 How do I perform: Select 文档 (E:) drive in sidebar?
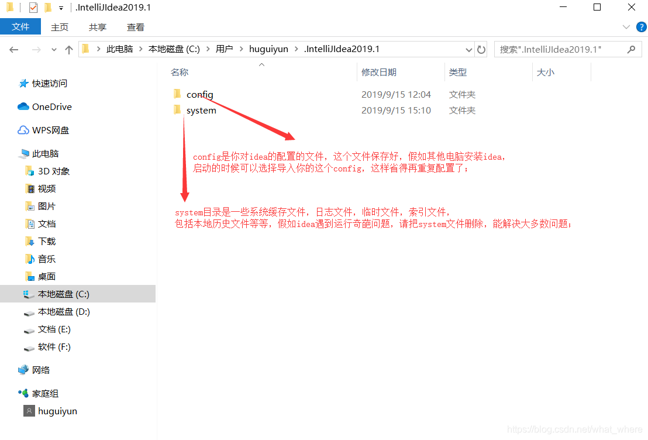pos(54,329)
